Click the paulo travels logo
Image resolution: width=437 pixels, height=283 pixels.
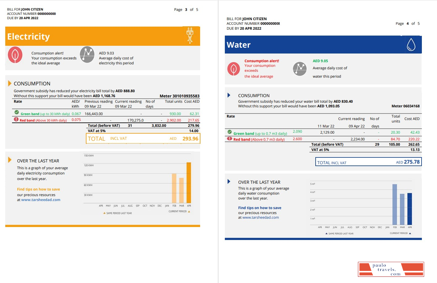(390, 269)
